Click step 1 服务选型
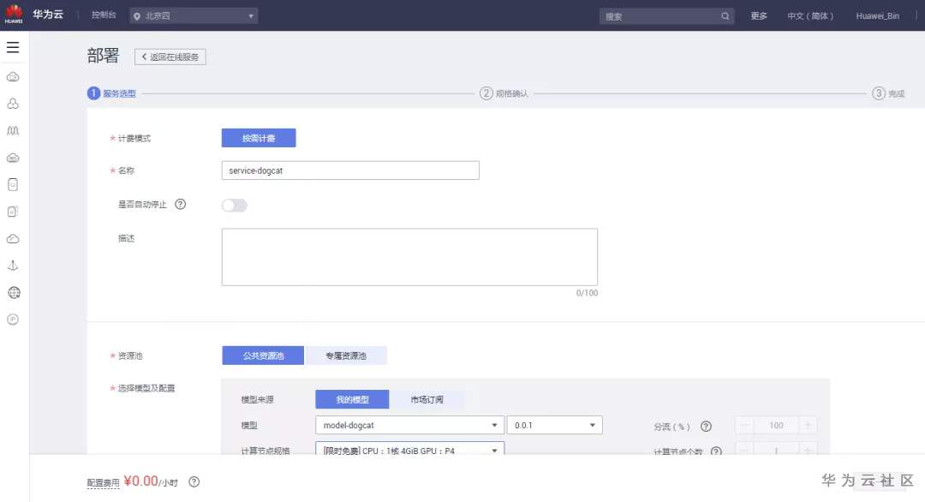Screen dimensions: 925x502 coord(112,93)
